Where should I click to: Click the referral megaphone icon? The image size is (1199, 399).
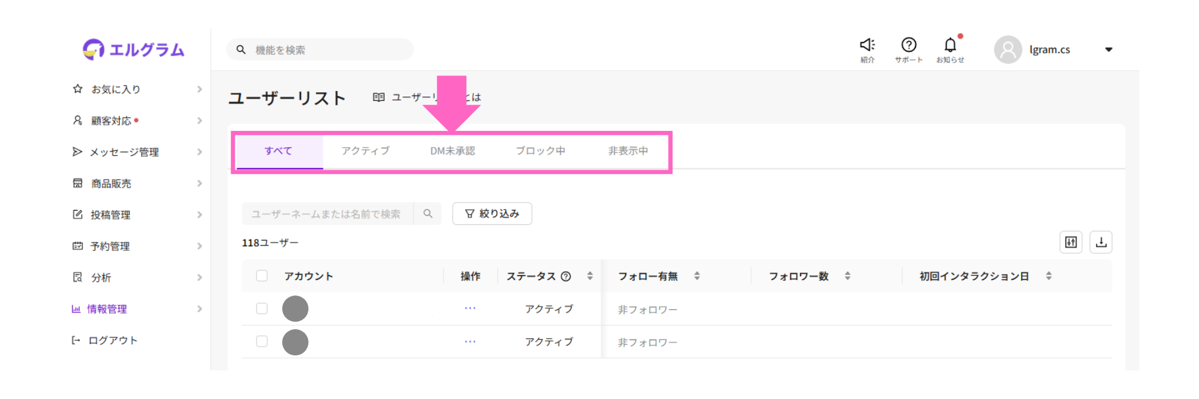point(867,46)
